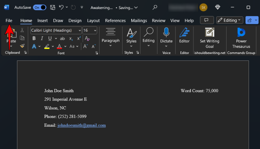
Task: Open Power Thesaurus
Action: point(241,33)
